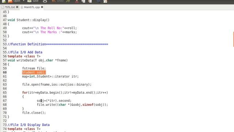
Task: Click the vertical scrollbar handle on right edge
Action: 233,39
